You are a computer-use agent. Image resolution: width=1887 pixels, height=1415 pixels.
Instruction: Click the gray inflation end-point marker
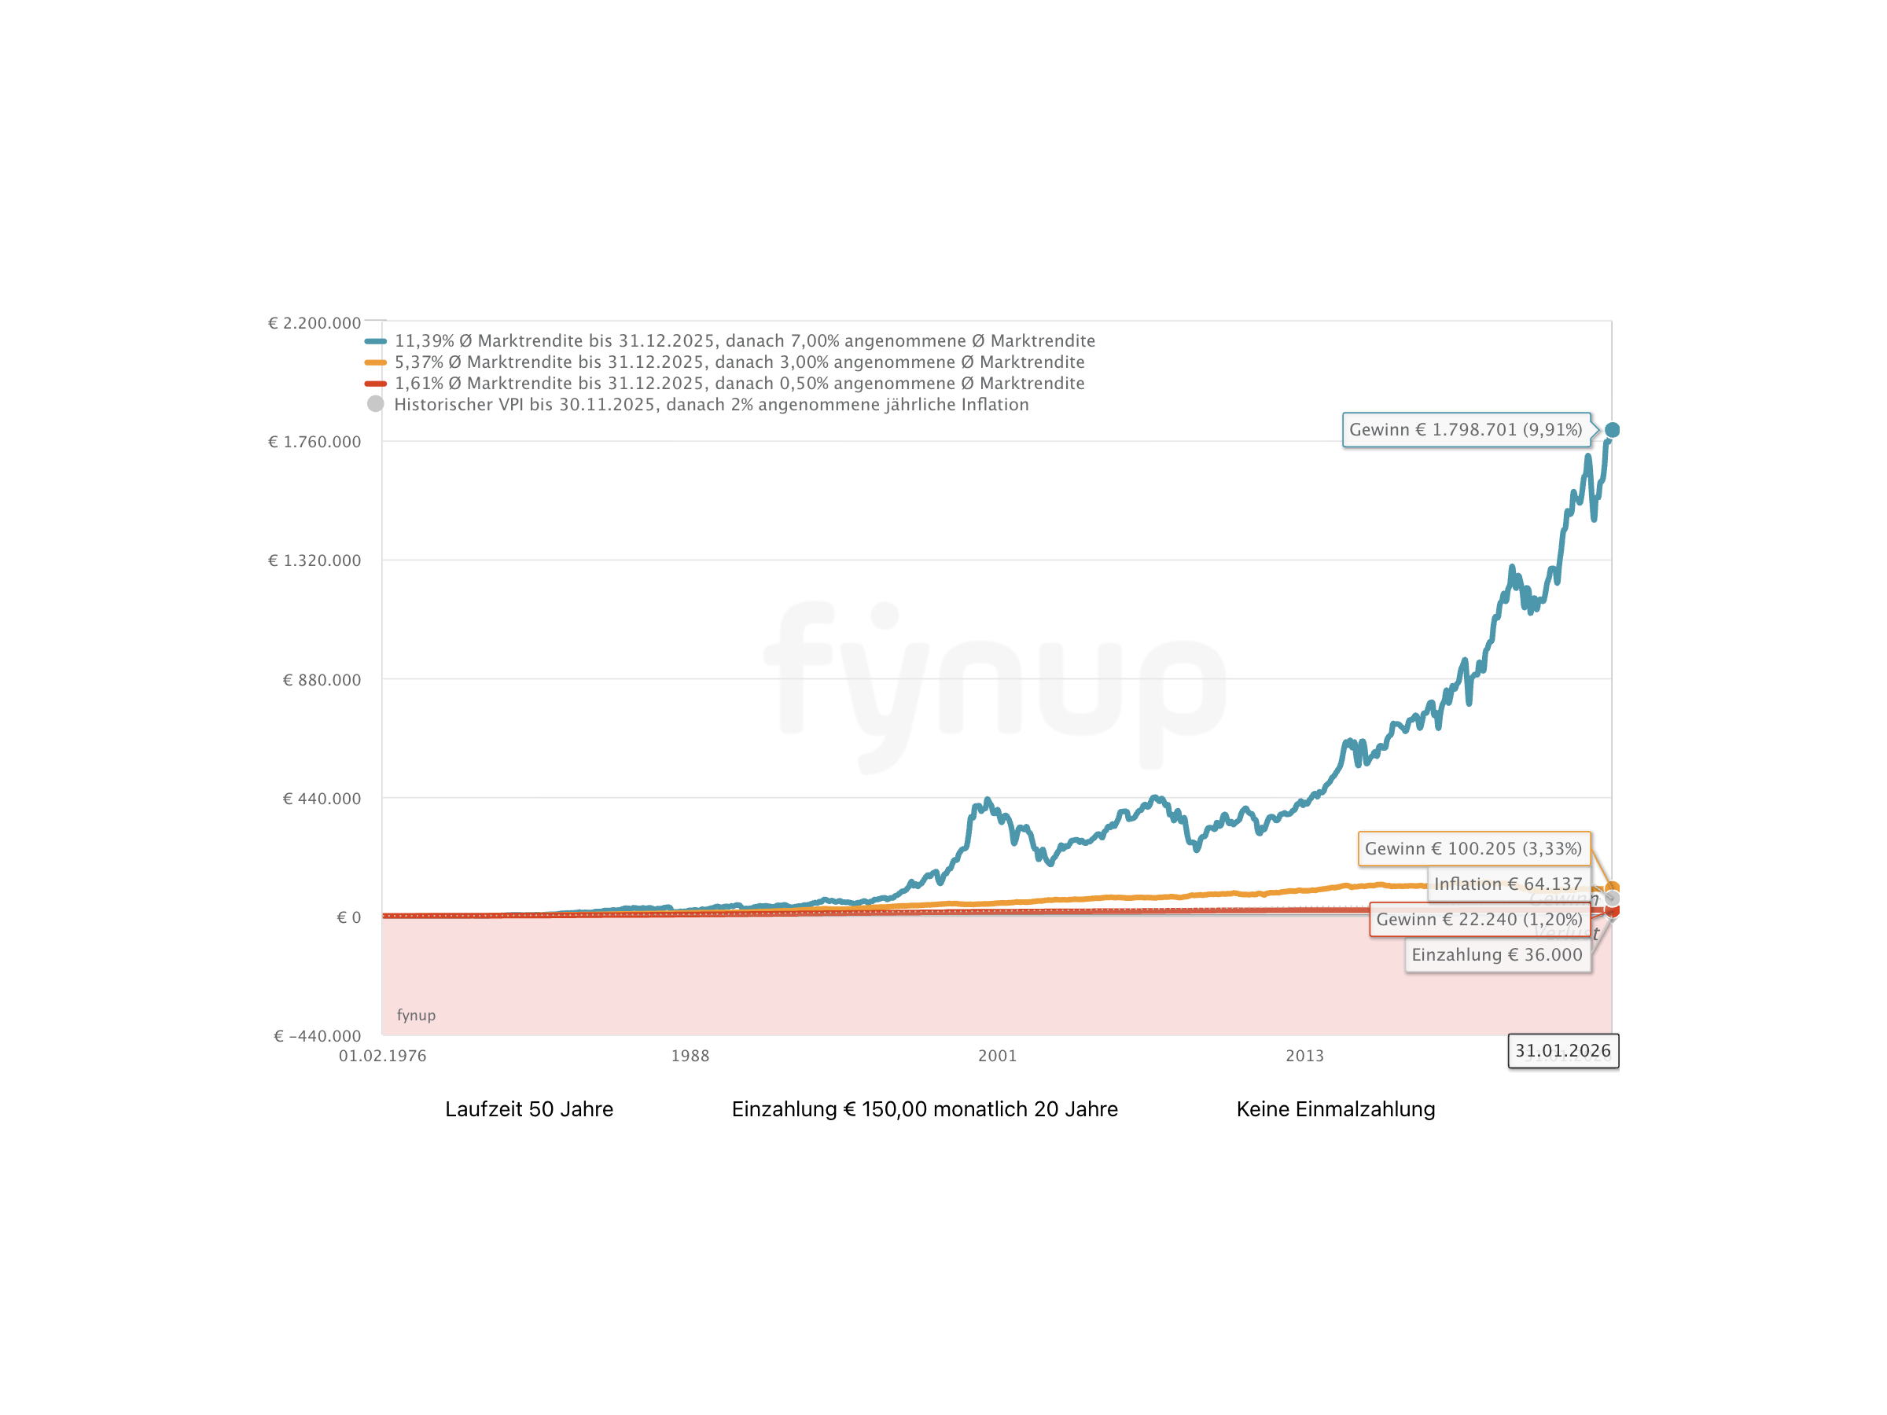coord(1612,898)
